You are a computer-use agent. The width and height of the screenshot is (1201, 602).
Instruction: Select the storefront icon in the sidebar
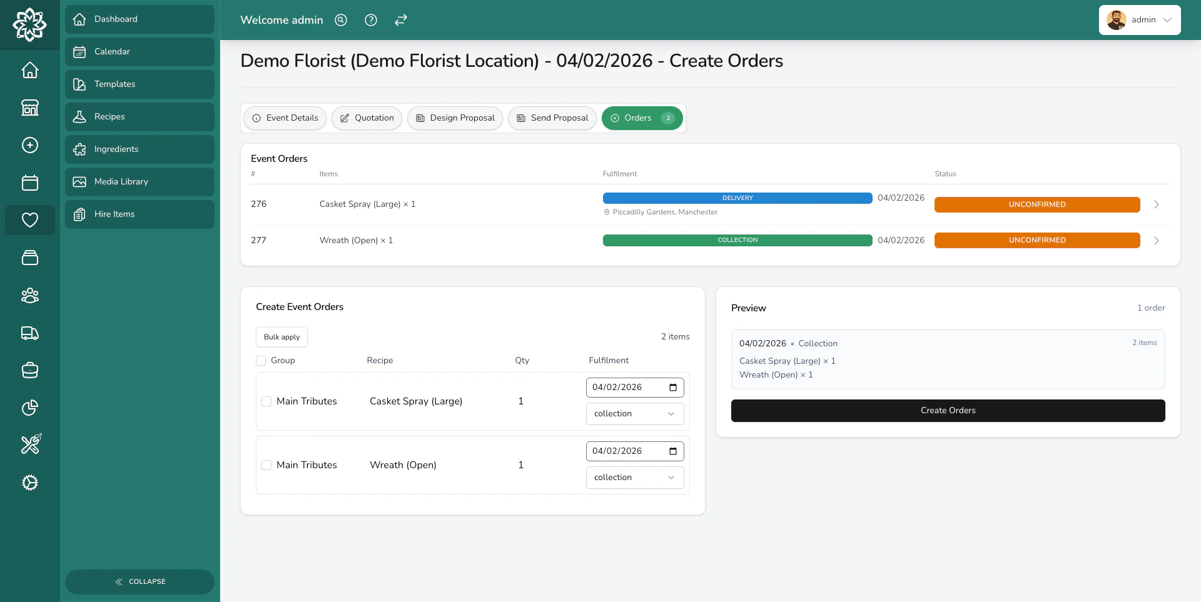[29, 108]
